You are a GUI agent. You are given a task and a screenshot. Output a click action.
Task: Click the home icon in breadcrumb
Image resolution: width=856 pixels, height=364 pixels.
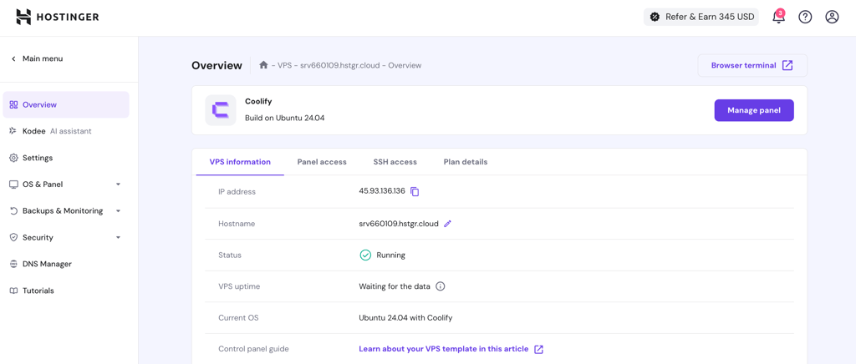click(263, 65)
